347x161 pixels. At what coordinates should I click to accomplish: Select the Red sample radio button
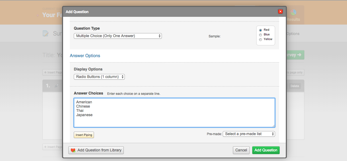(260, 30)
